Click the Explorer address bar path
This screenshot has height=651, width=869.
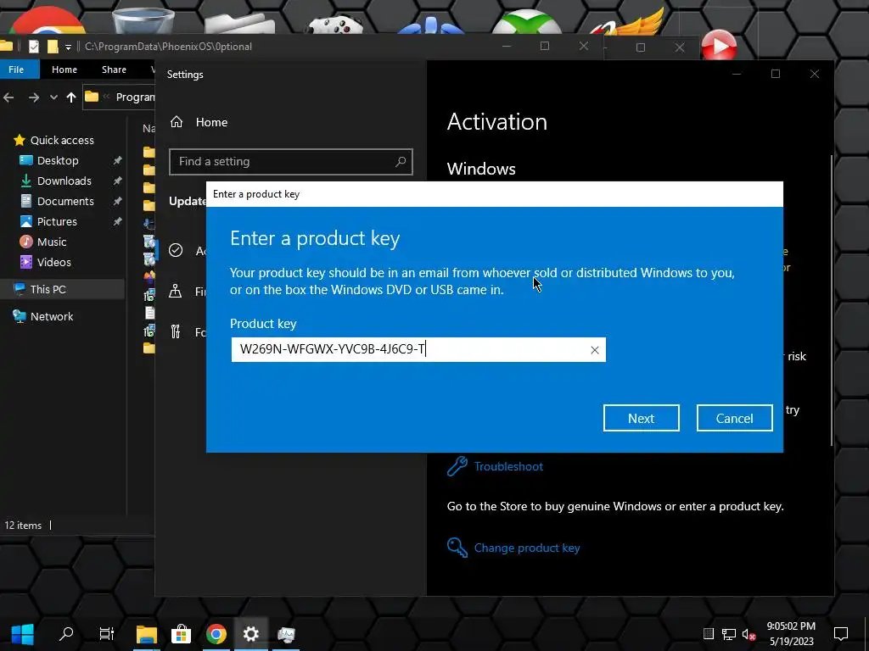[119, 97]
